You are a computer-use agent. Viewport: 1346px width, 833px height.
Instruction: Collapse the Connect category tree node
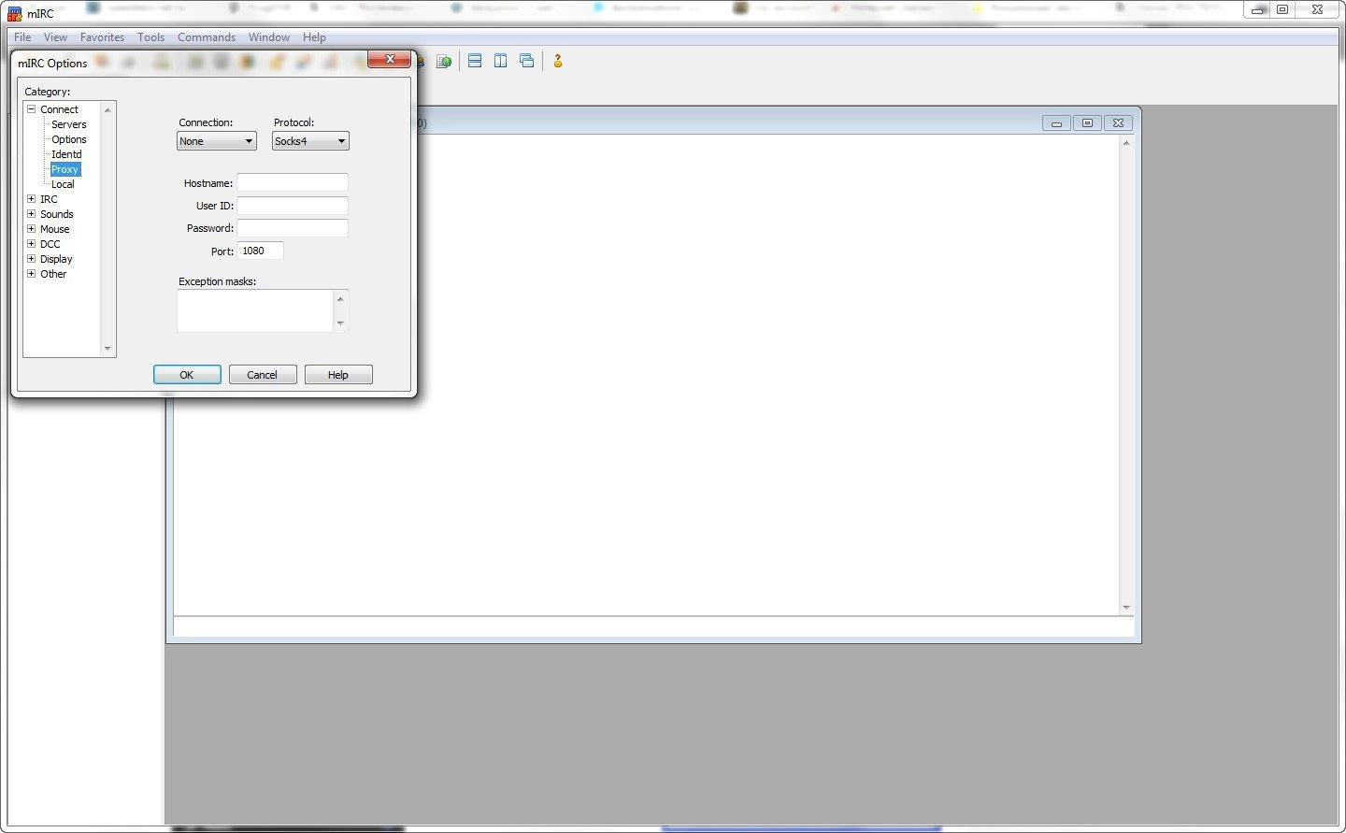click(31, 109)
